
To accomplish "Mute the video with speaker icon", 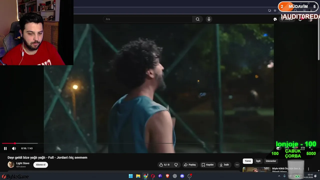I will point(14,148).
